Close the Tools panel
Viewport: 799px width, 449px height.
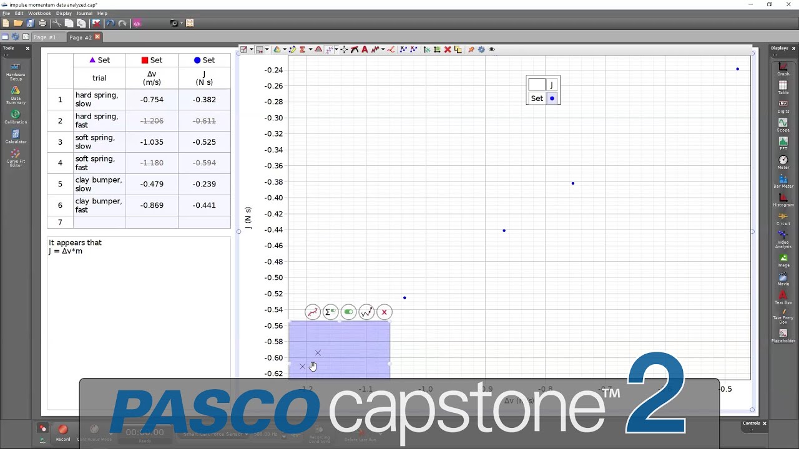pyautogui.click(x=27, y=48)
